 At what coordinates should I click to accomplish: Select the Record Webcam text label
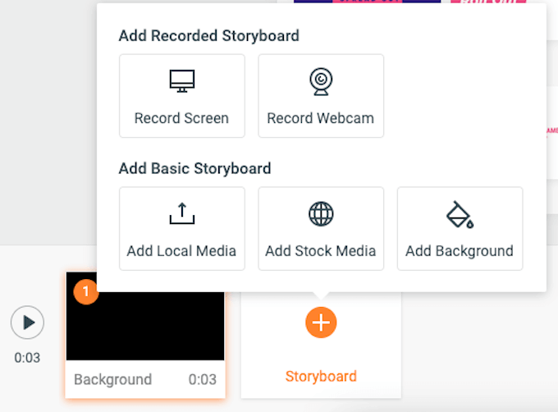pyautogui.click(x=320, y=118)
